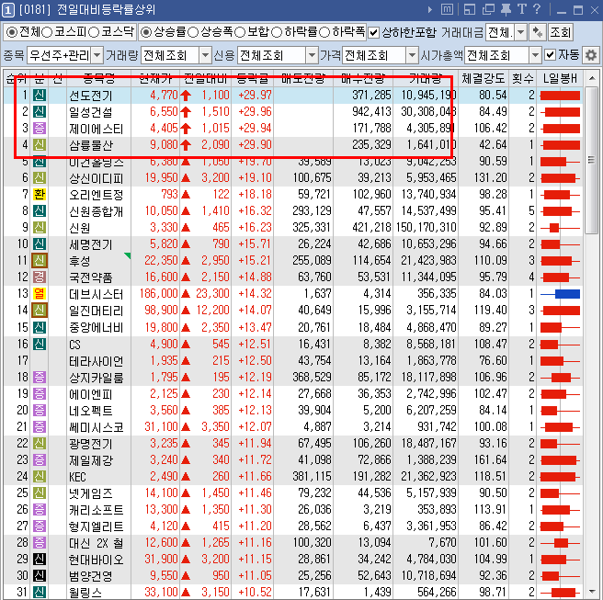This screenshot has width=603, height=600.
Task: Click the red candle chart for 신원
Action: pyautogui.click(x=560, y=228)
